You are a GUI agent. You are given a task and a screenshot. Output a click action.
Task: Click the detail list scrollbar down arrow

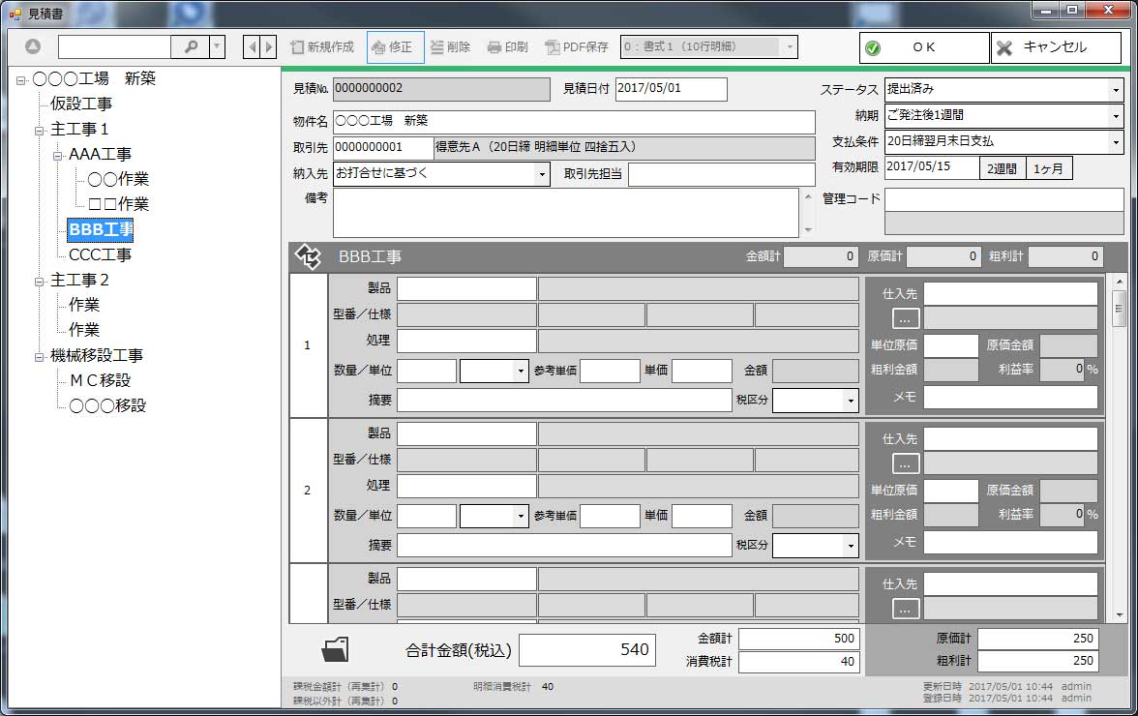(1119, 615)
